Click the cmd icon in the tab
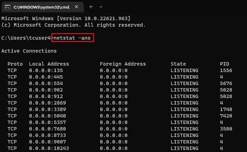 8,7
